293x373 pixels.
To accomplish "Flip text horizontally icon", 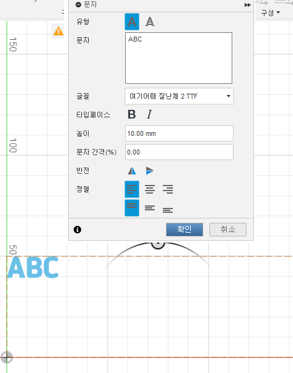I will point(132,171).
